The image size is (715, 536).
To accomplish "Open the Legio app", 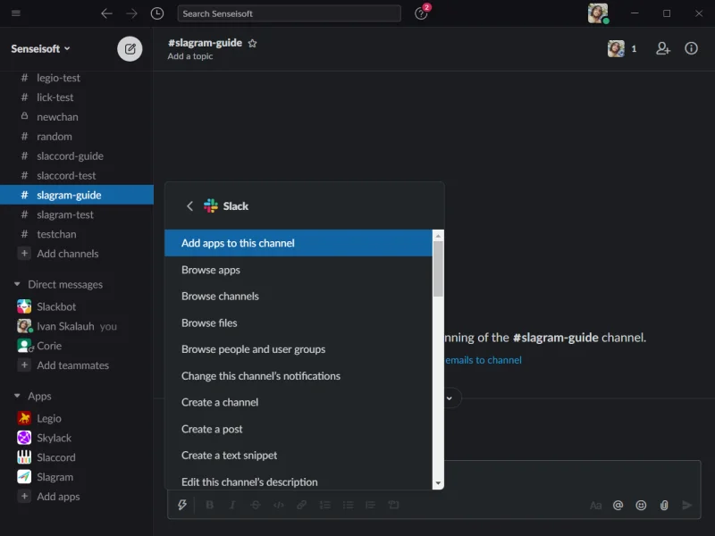I will tap(77, 418).
